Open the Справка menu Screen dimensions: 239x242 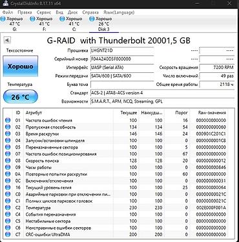click(90, 12)
